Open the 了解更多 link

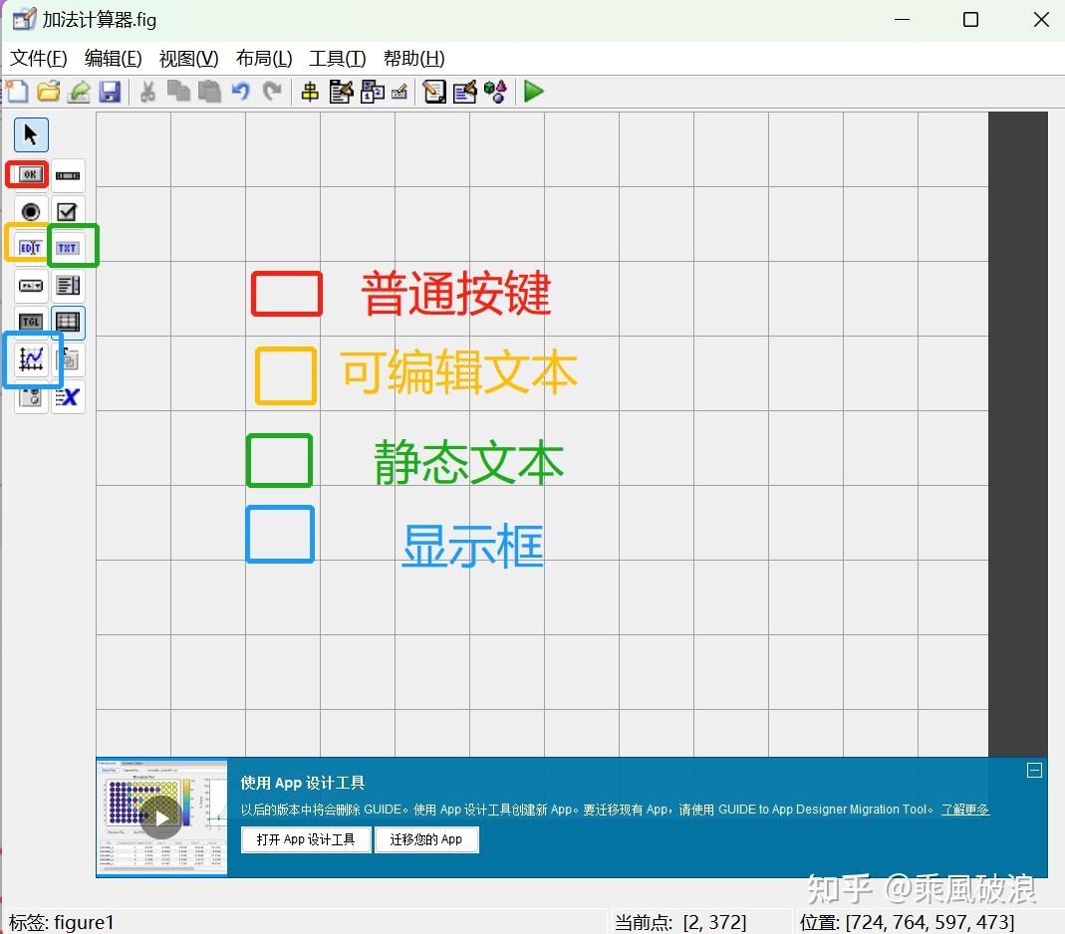click(964, 810)
